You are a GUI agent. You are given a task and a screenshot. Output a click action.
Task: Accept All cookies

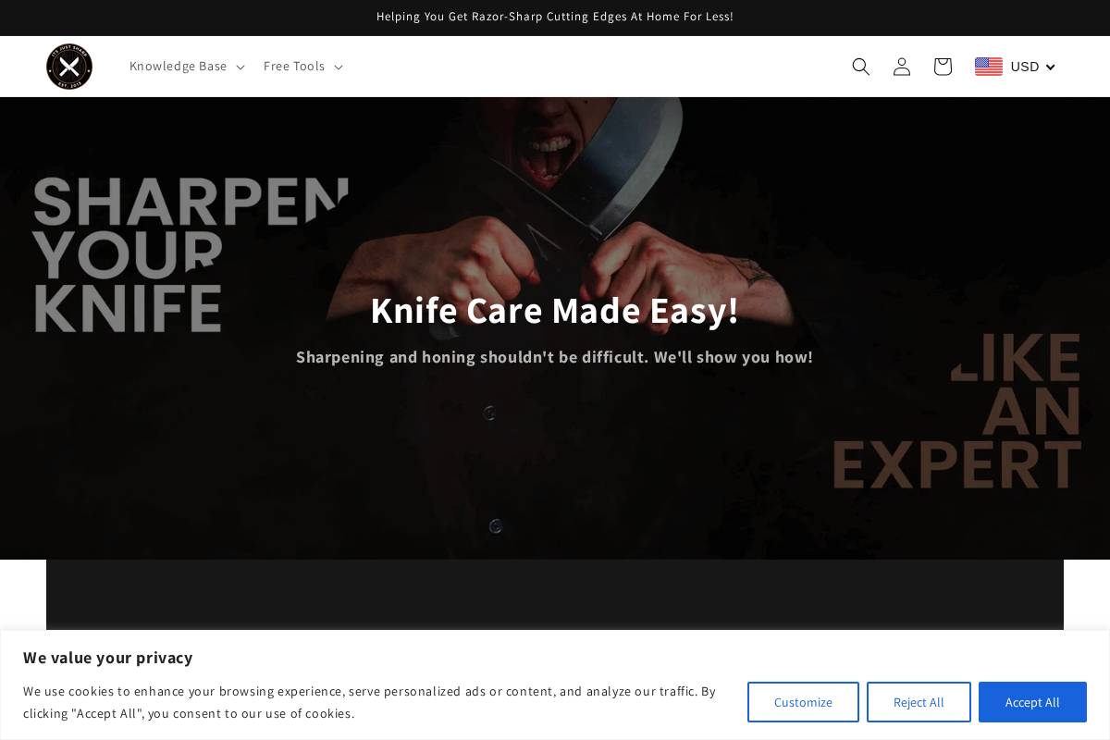tap(1032, 702)
